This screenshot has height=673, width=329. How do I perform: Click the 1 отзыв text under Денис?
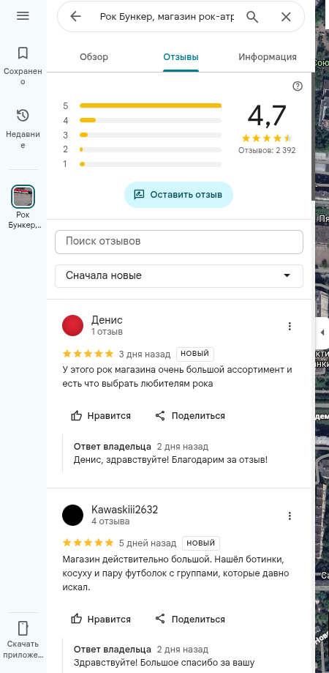[x=107, y=332]
